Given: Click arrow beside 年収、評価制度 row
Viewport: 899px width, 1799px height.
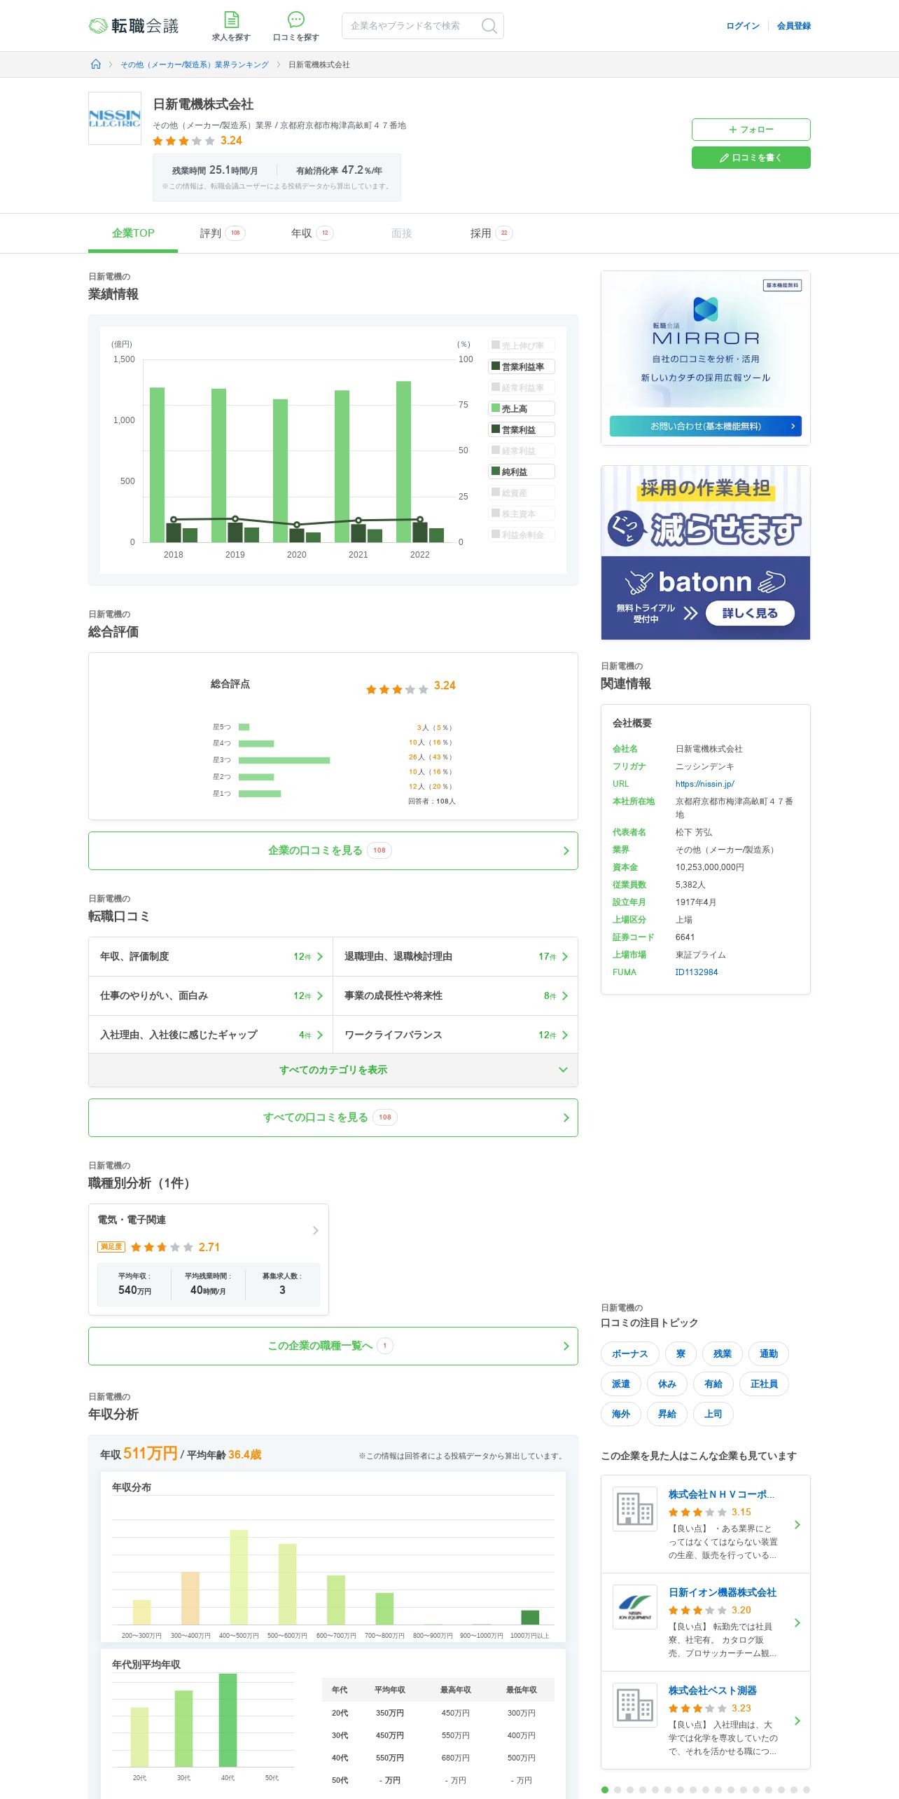Looking at the screenshot, I should pos(320,956).
